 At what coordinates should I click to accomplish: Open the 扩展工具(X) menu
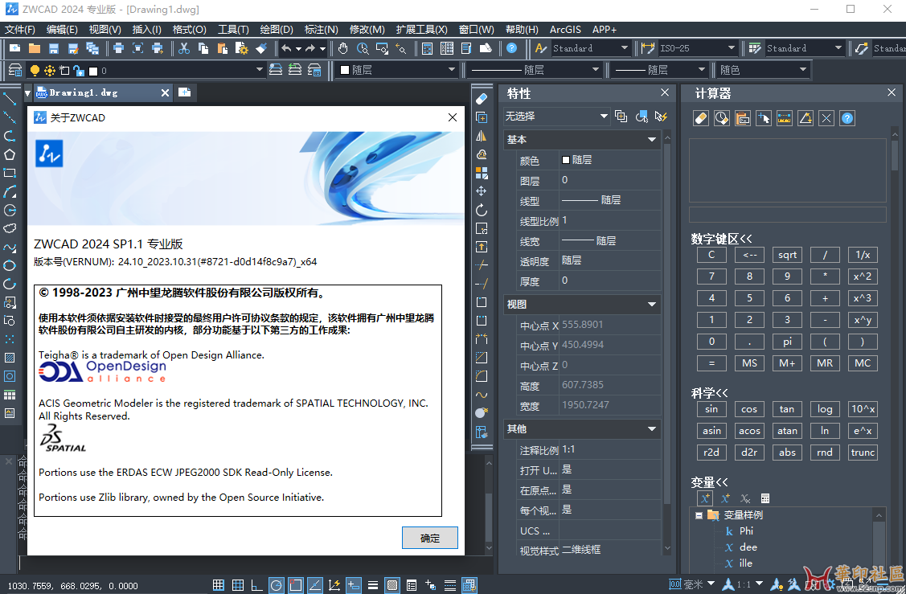pos(422,30)
